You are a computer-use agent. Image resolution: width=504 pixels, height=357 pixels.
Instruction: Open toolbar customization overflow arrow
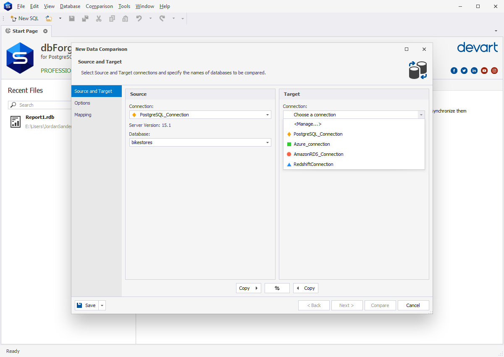pyautogui.click(x=182, y=18)
